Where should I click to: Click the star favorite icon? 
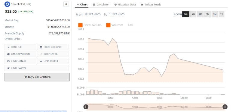pyautogui.click(x=66, y=4)
